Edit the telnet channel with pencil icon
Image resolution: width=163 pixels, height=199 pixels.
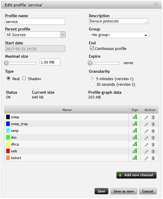[146, 158]
